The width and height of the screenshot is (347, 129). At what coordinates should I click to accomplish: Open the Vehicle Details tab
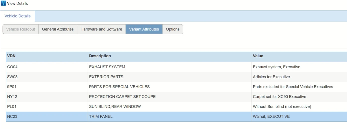(x=17, y=16)
